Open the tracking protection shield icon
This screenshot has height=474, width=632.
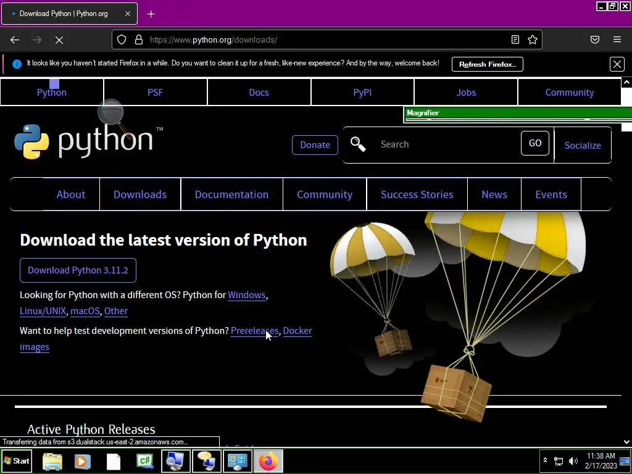(x=122, y=39)
